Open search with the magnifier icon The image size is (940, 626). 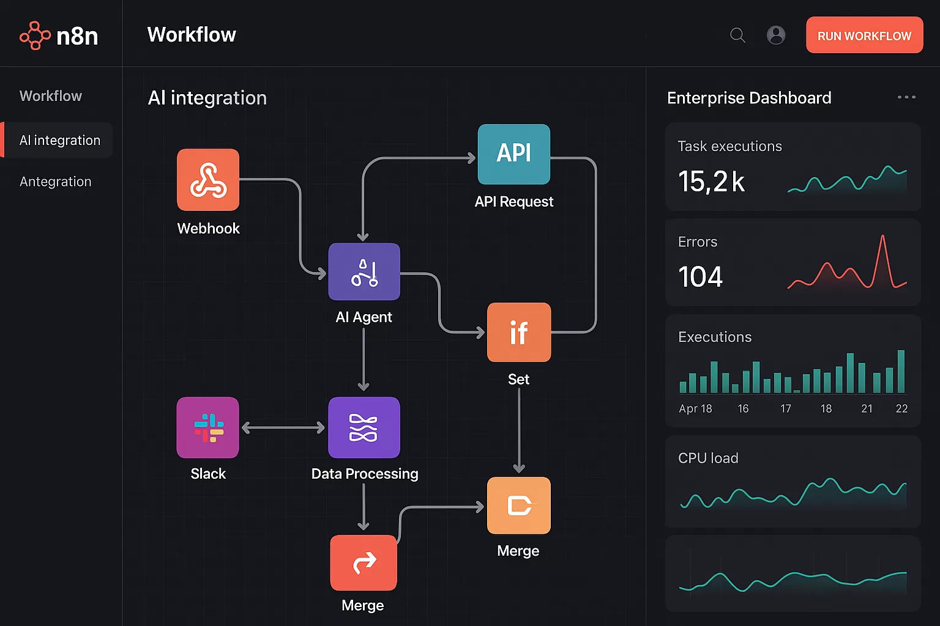737,35
